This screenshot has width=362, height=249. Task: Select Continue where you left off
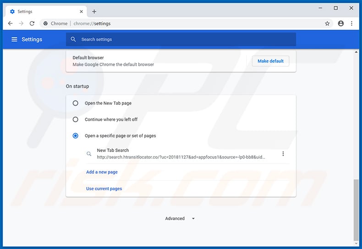(75, 119)
